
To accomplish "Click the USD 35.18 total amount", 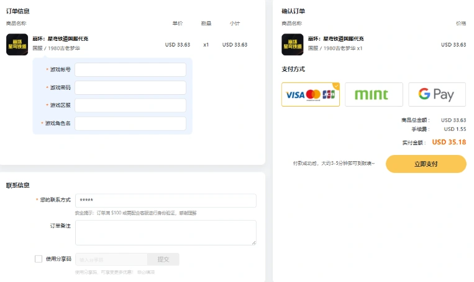I will 449,142.
